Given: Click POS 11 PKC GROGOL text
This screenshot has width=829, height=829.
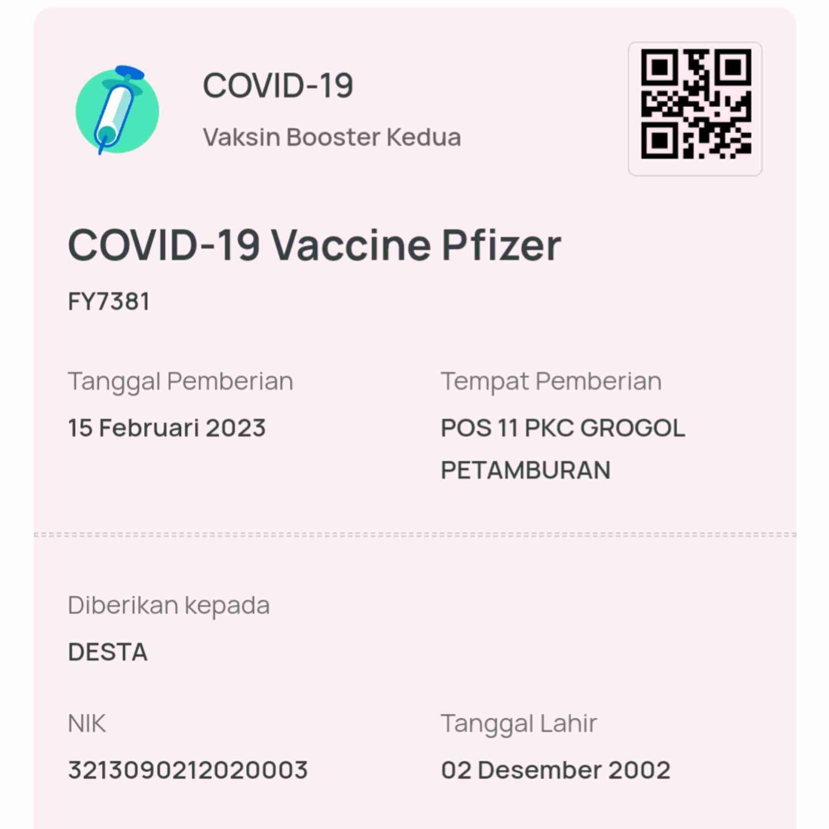Looking at the screenshot, I should [563, 428].
